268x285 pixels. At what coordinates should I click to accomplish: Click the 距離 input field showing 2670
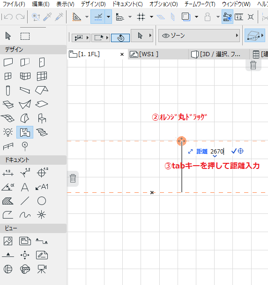pyautogui.click(x=217, y=151)
